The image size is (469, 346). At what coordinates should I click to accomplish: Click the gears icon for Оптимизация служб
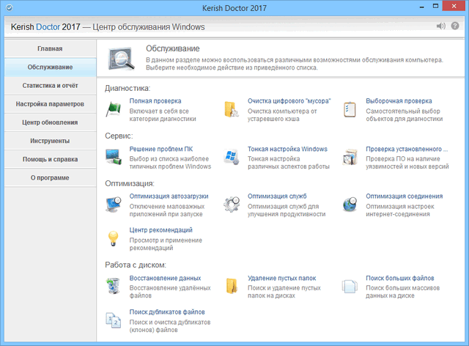click(232, 204)
